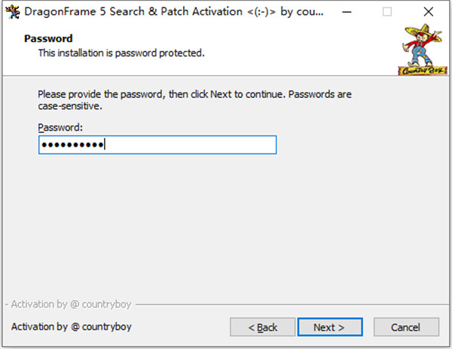This screenshot has width=452, height=349.
Task: Close the installer with the X button
Action: click(429, 12)
